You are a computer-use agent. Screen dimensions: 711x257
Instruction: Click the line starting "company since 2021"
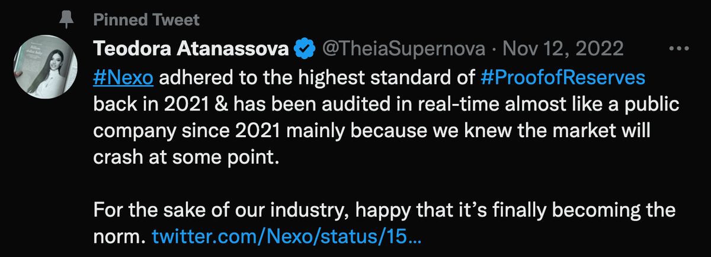point(372,131)
